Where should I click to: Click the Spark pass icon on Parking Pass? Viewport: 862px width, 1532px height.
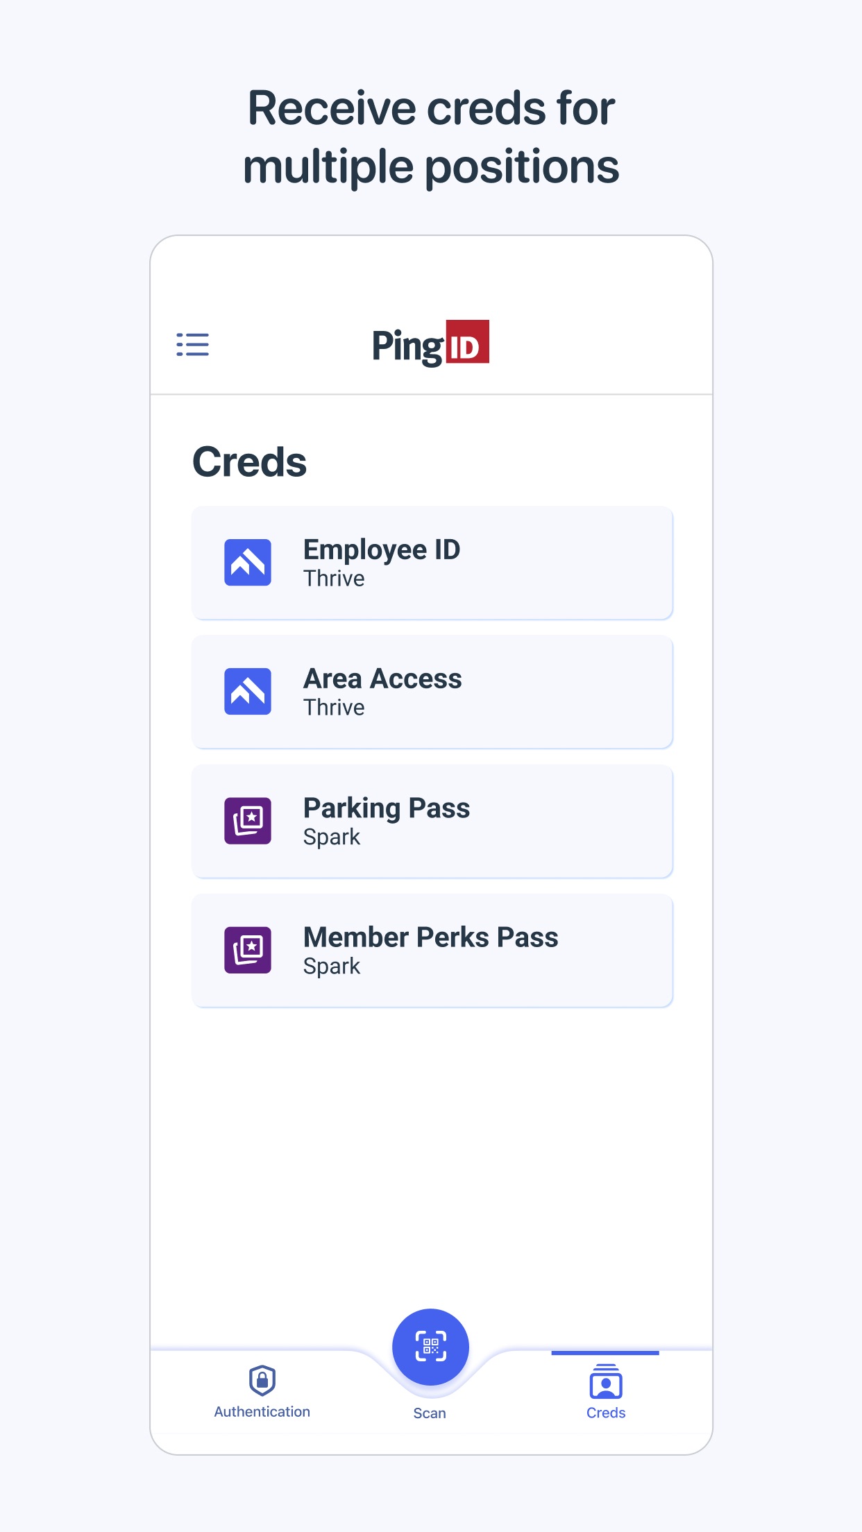248,821
